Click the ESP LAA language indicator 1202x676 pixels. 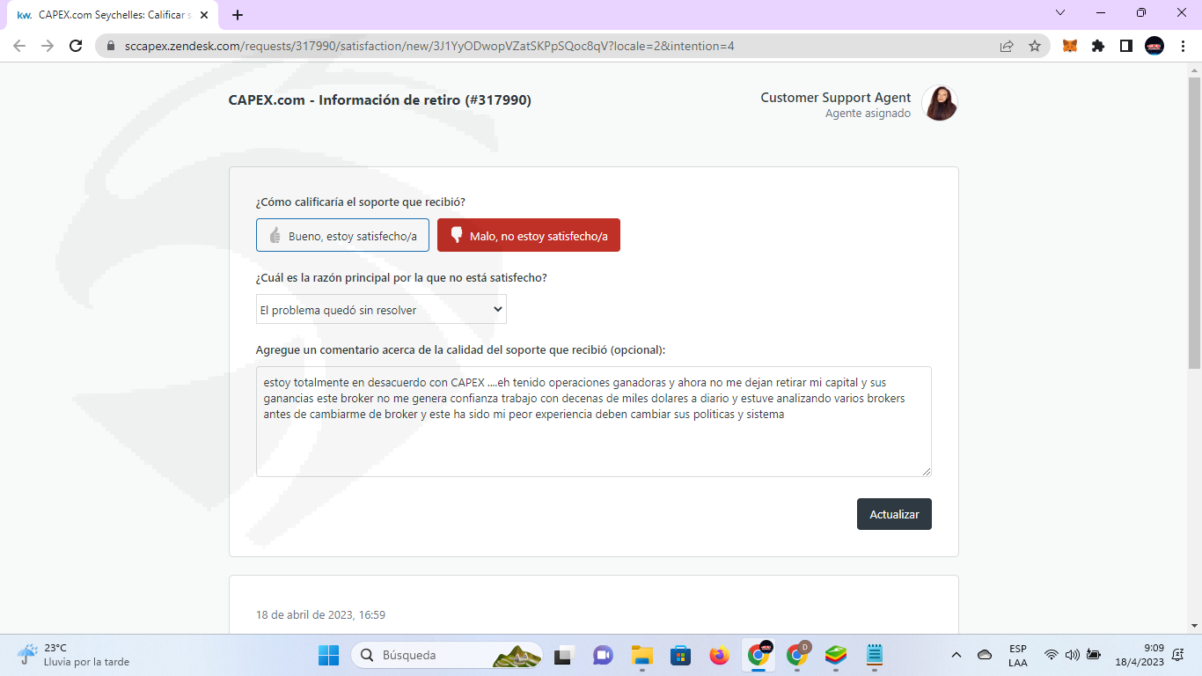click(1018, 655)
